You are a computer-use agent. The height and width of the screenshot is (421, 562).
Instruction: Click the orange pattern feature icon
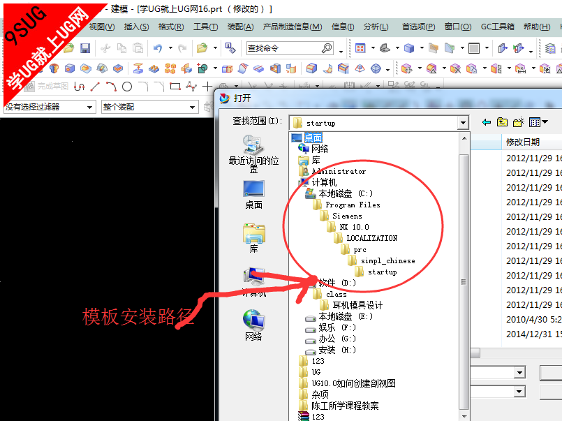click(170, 68)
